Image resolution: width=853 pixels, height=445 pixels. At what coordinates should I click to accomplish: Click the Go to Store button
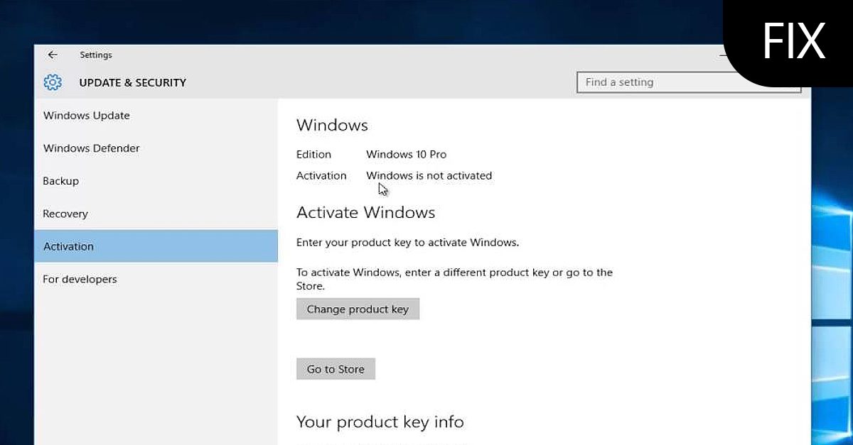(336, 368)
